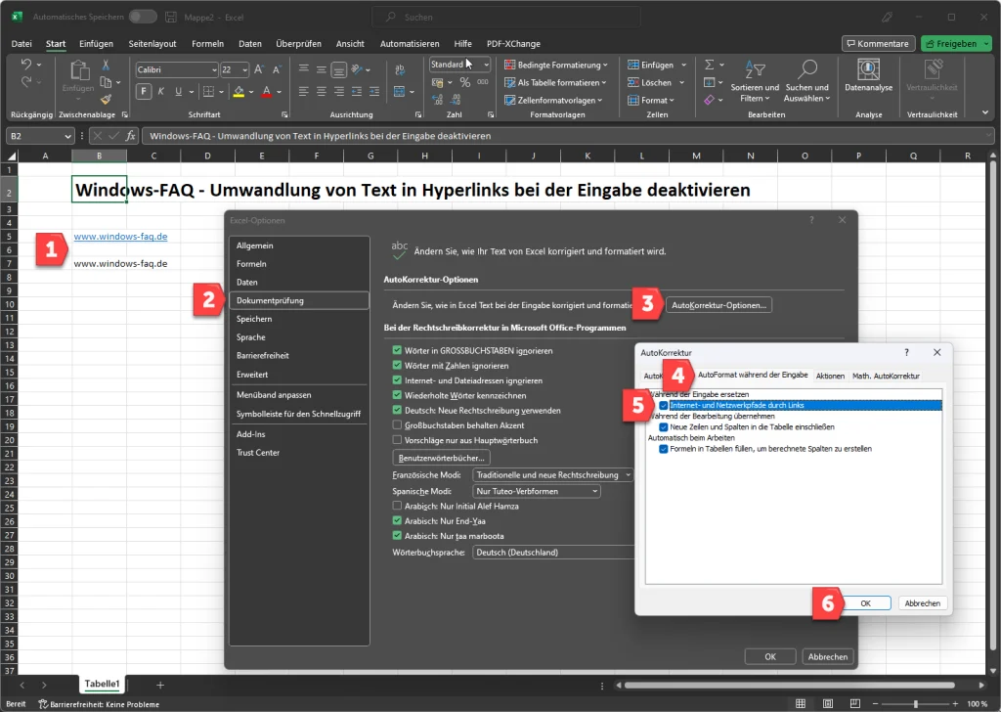The width and height of the screenshot is (1001, 712).
Task: Click AutoKorrektur-Optionen... button
Action: coord(718,305)
